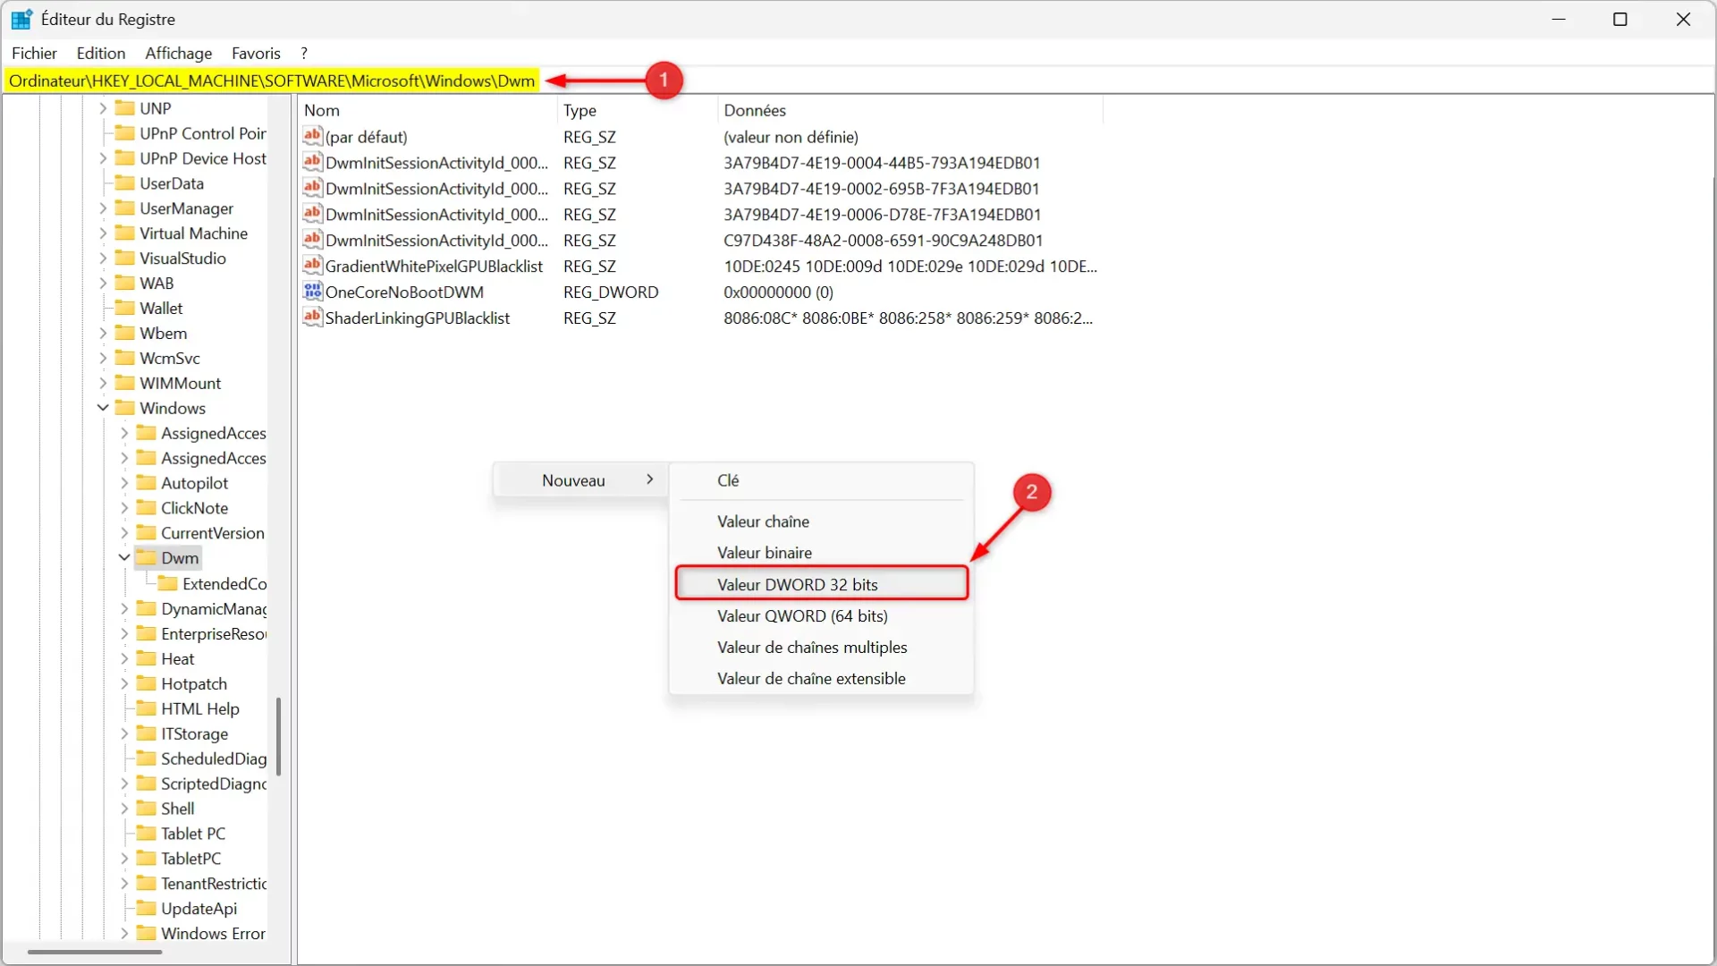Click the ExtendedCo folder icon

tap(167, 583)
